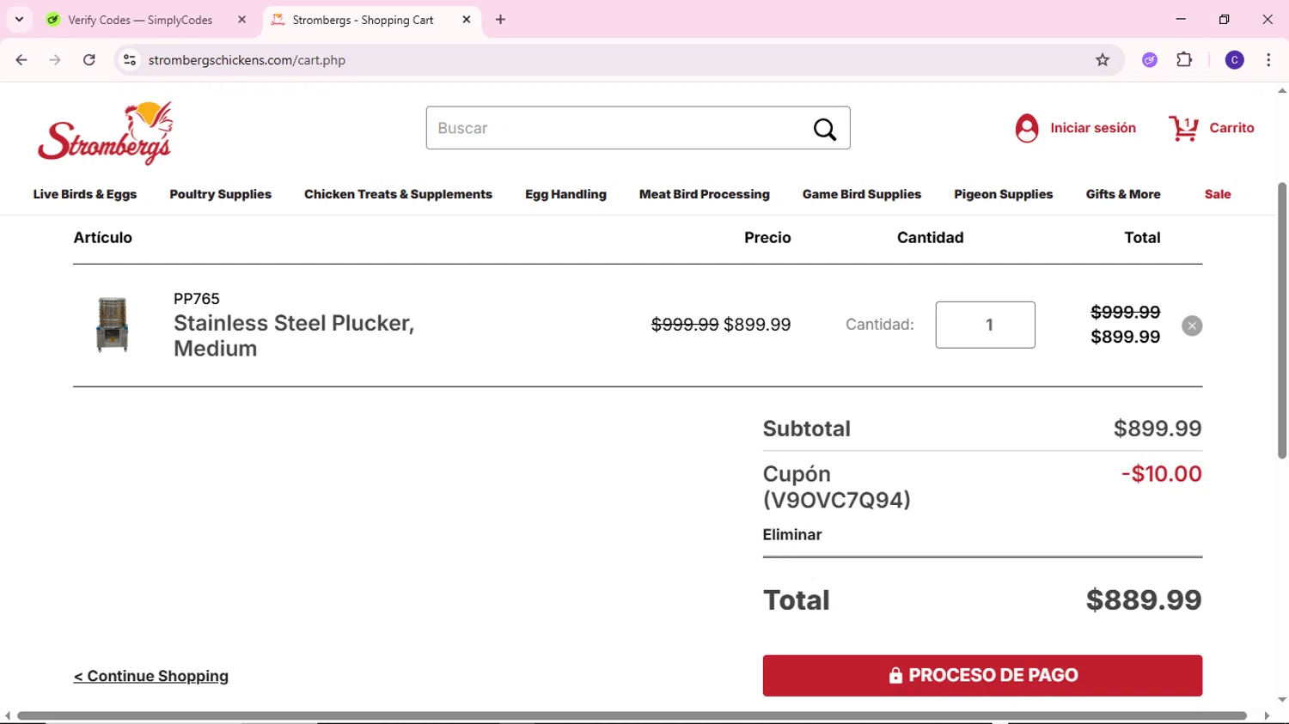Click the Carrito link text

point(1231,128)
